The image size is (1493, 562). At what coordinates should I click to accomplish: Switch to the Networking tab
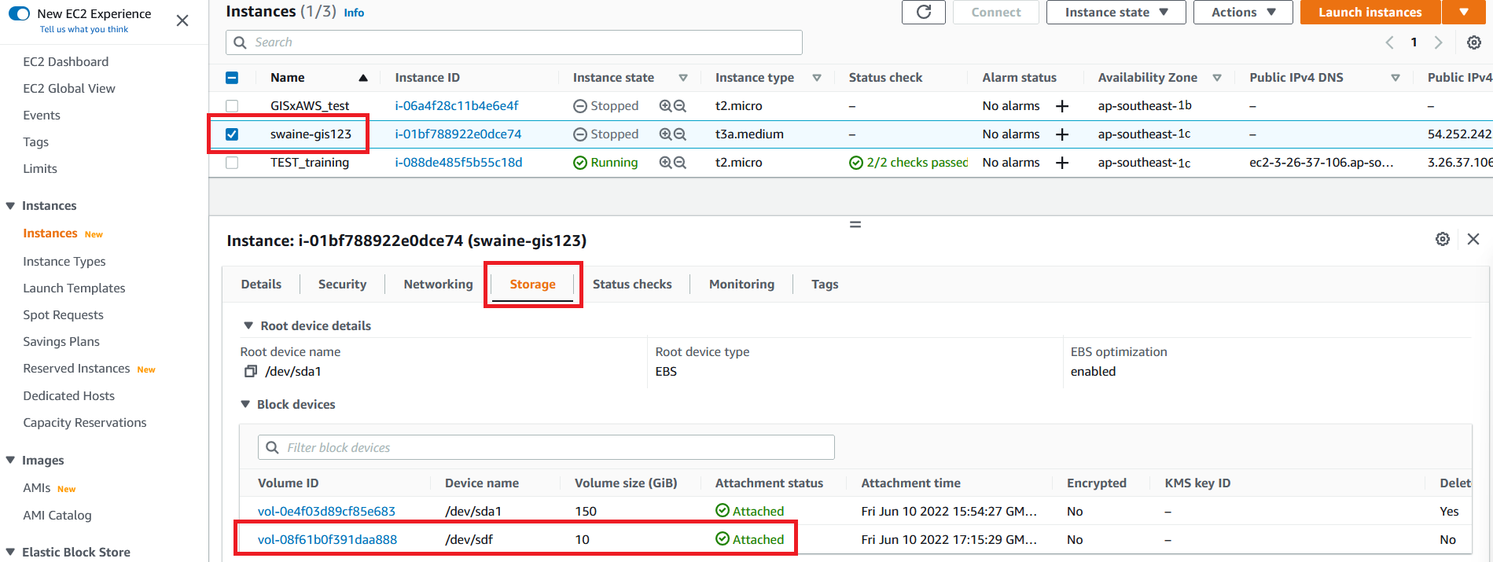pos(438,285)
